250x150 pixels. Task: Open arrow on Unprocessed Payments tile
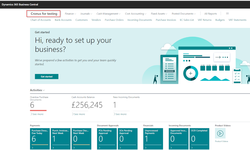[x=146, y=148]
